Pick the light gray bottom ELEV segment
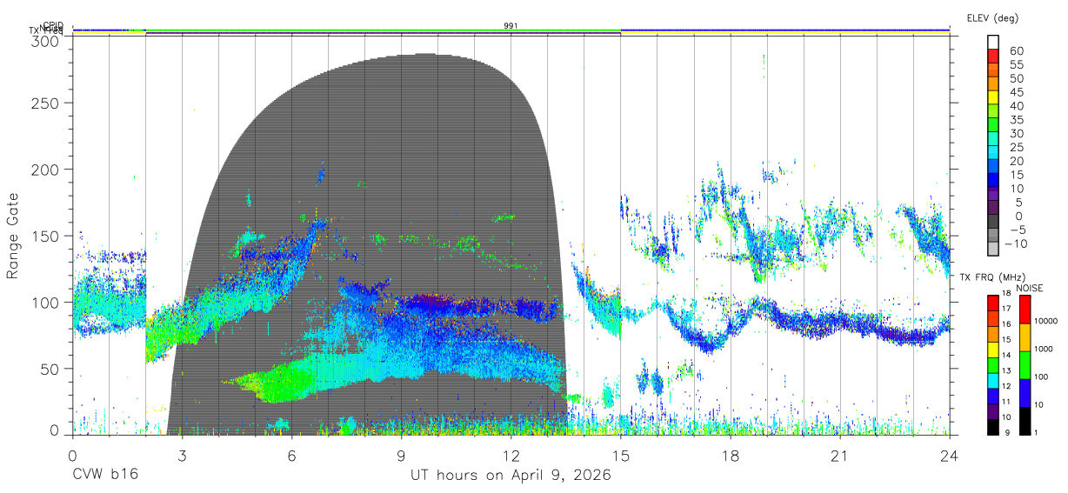The height and width of the screenshot is (493, 1068). pos(994,250)
